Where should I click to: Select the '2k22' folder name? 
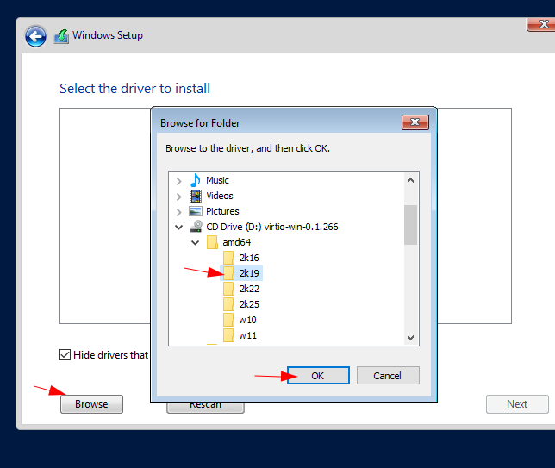click(x=249, y=289)
